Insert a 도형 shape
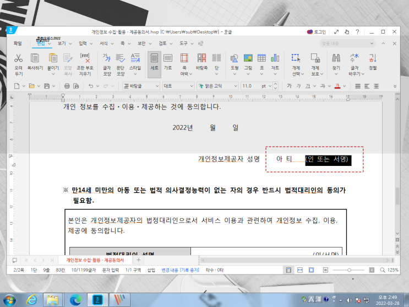 pos(235,58)
